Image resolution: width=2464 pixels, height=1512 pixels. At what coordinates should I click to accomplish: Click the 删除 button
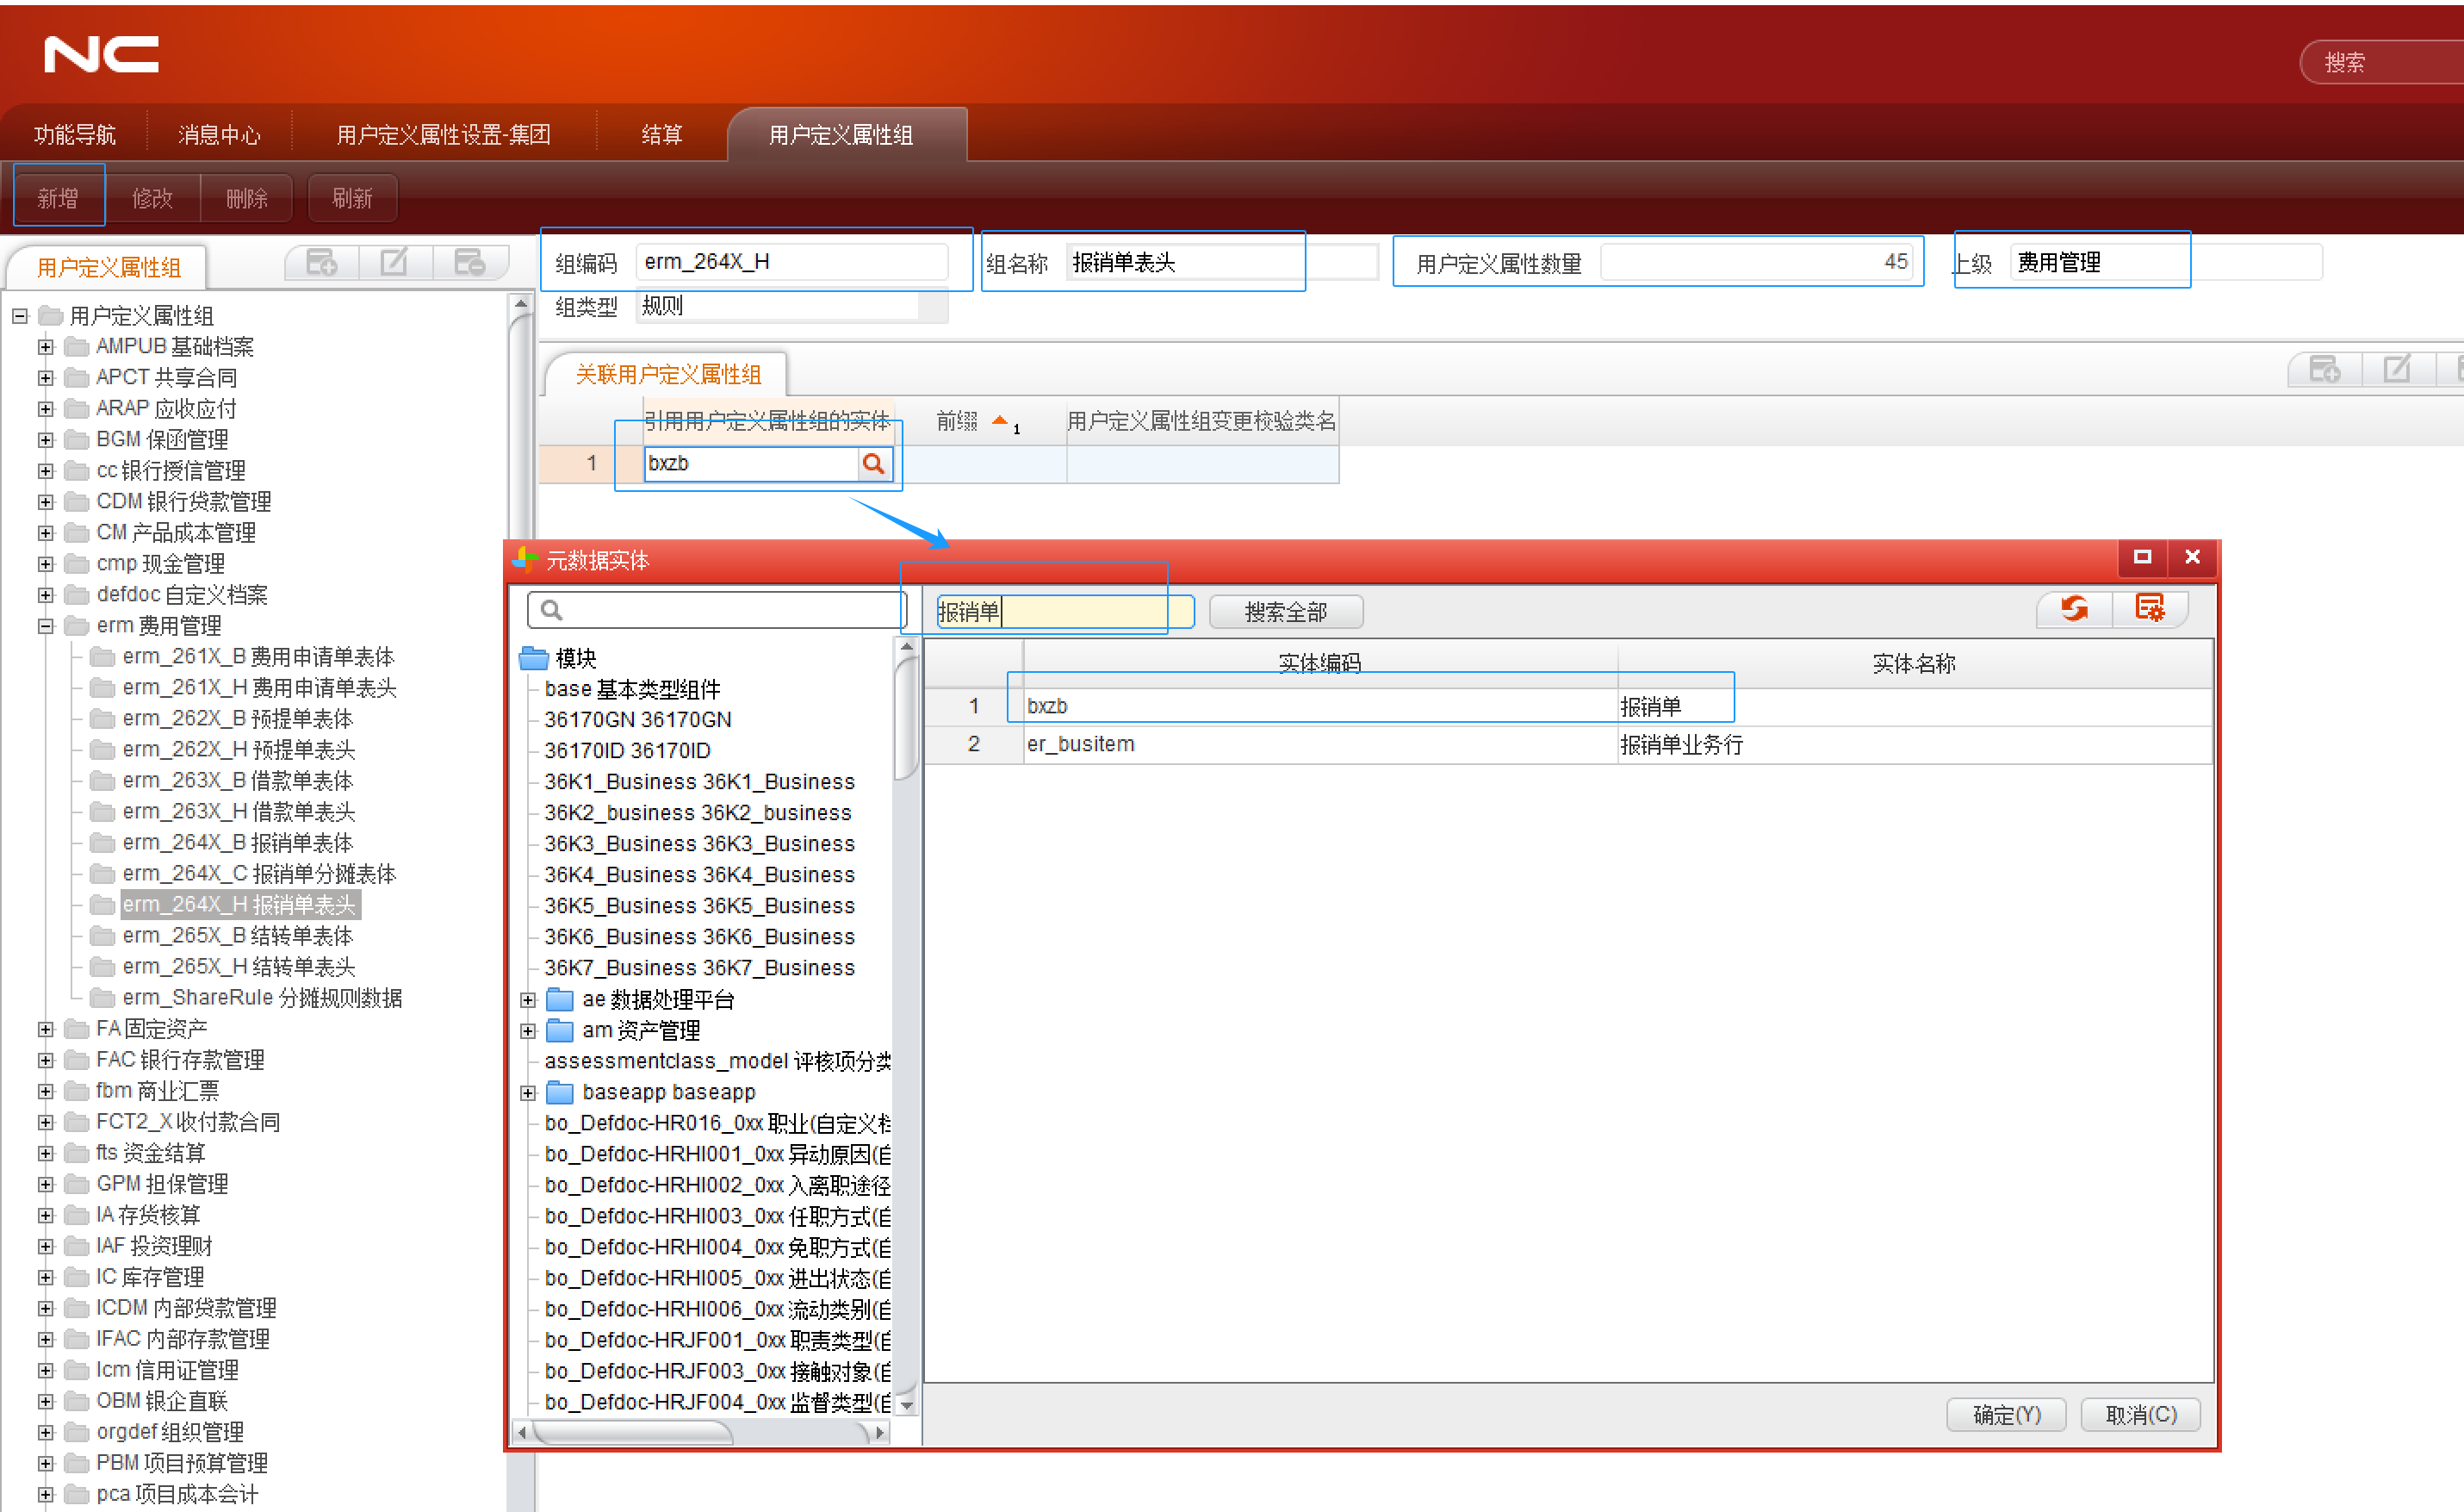(x=247, y=198)
